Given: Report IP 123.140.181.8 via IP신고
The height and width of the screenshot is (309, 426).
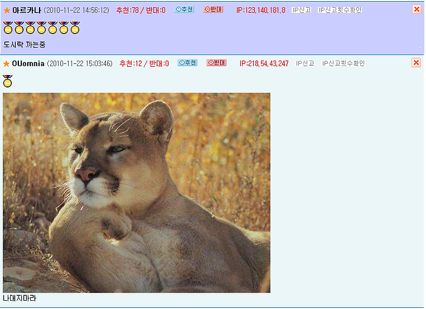Looking at the screenshot, I should coord(301,10).
